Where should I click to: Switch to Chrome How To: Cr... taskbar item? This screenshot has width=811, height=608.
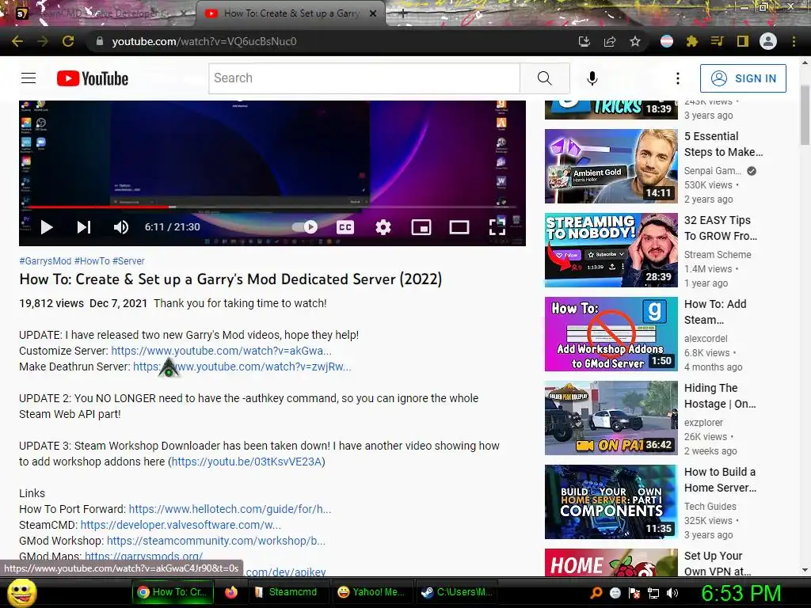point(173,592)
